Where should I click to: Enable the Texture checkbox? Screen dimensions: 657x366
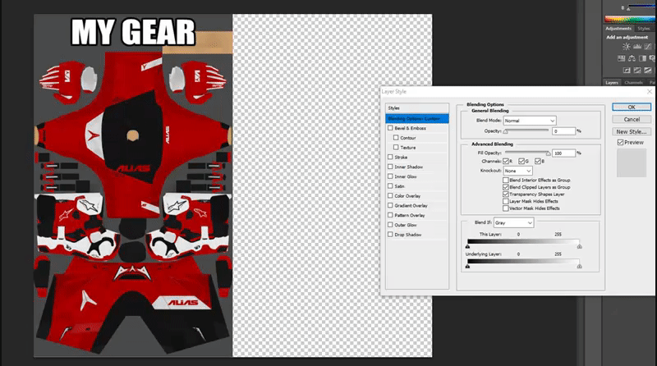click(x=396, y=148)
